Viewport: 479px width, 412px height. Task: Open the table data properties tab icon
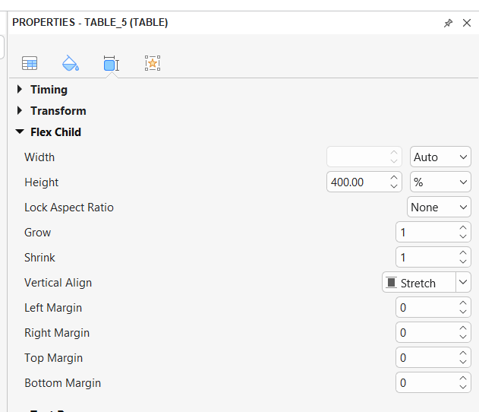coord(30,64)
